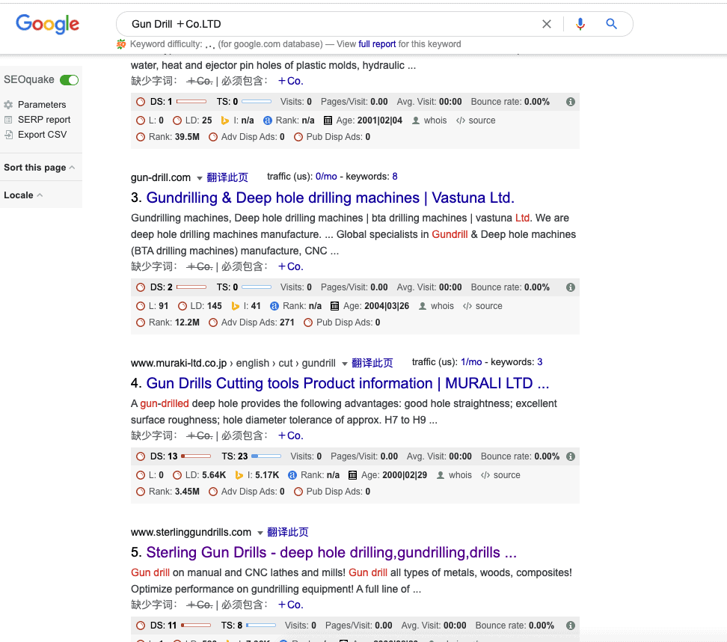Expand the Sort this page section
The height and width of the screenshot is (642, 727).
click(39, 168)
